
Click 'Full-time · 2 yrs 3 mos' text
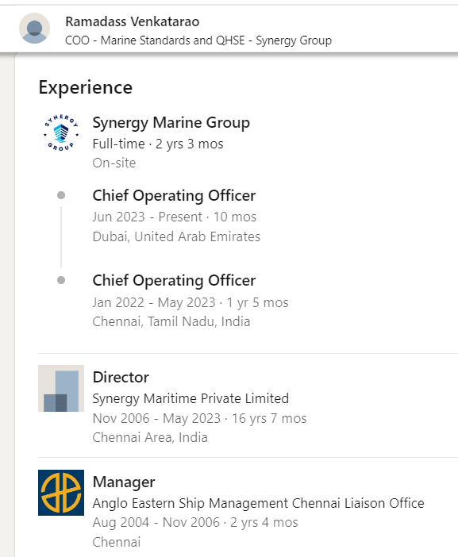(158, 144)
